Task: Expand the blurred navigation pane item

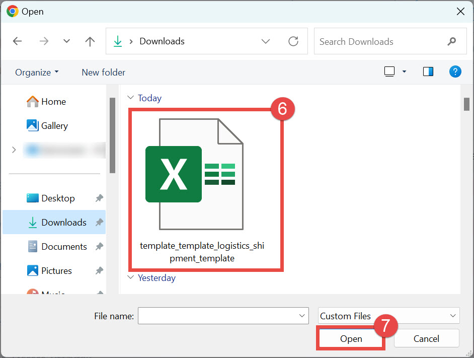Action: [x=14, y=150]
